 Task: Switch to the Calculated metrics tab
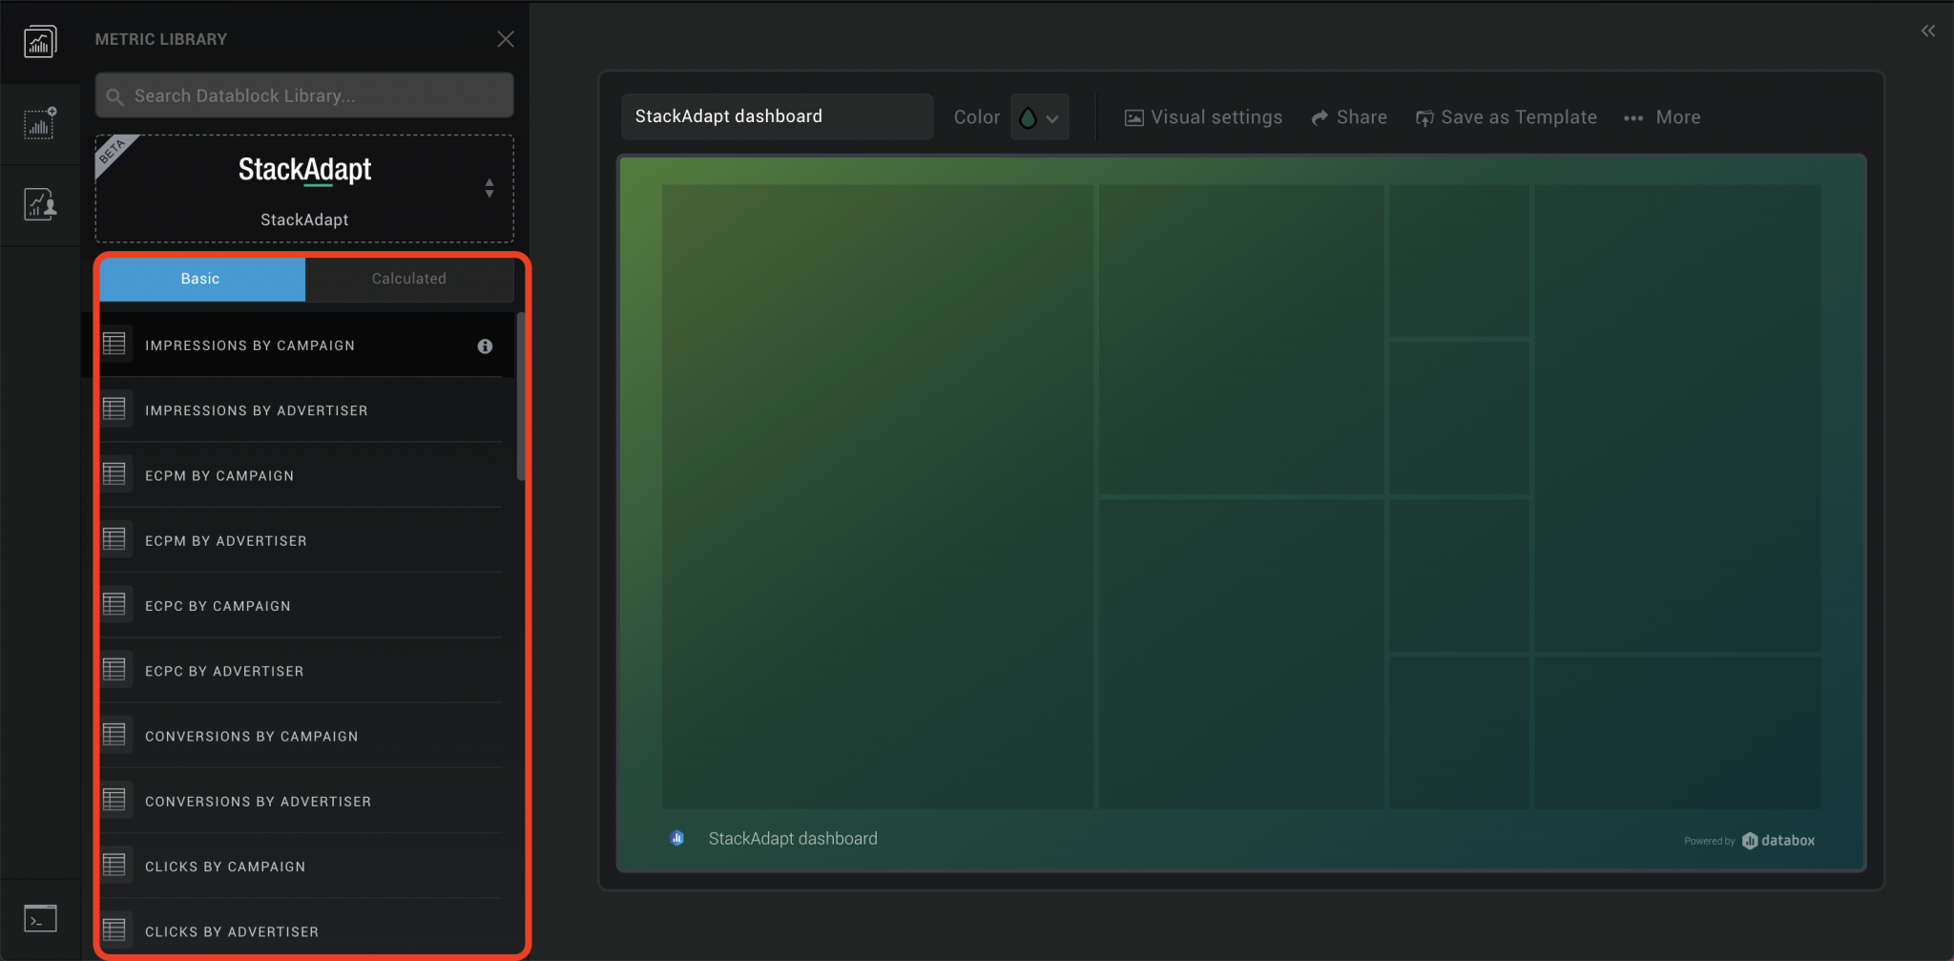[408, 279]
